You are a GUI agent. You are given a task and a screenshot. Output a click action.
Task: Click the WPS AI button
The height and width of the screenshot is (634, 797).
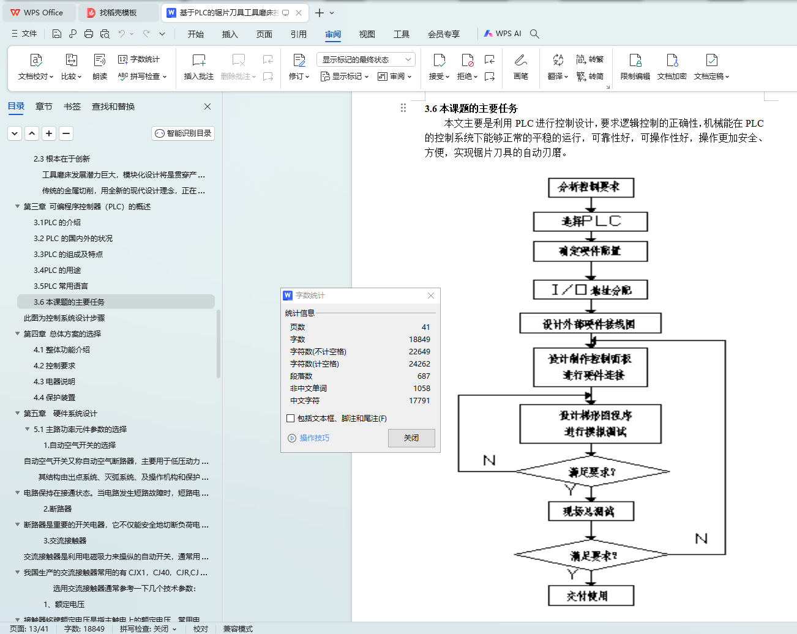tap(503, 34)
